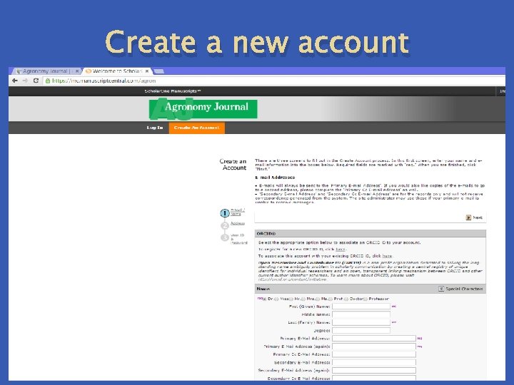Select the Create An Account tab
Image resolution: width=514 pixels, height=385 pixels.
click(x=197, y=128)
